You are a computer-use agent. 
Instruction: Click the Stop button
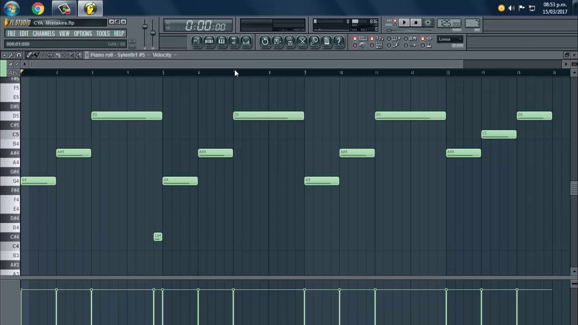(416, 23)
